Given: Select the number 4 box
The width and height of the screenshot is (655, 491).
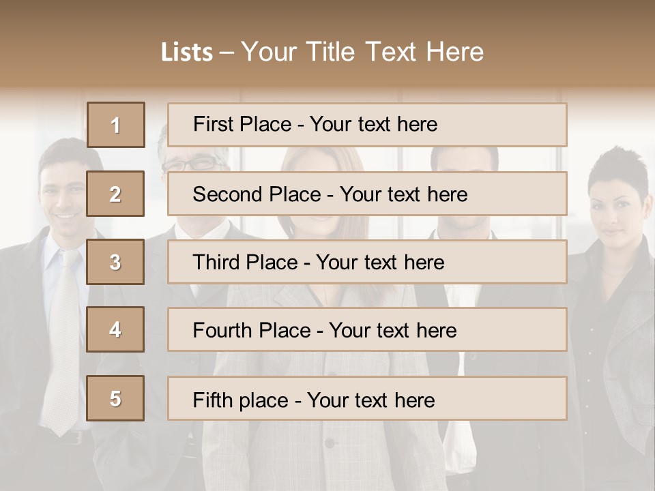Looking at the screenshot, I should [115, 330].
